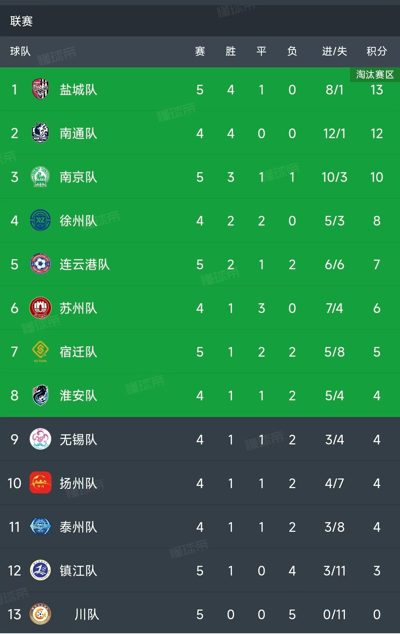Image resolution: width=400 pixels, height=634 pixels.
Task: Open the 扬州队 red square badge
Action: point(40,483)
